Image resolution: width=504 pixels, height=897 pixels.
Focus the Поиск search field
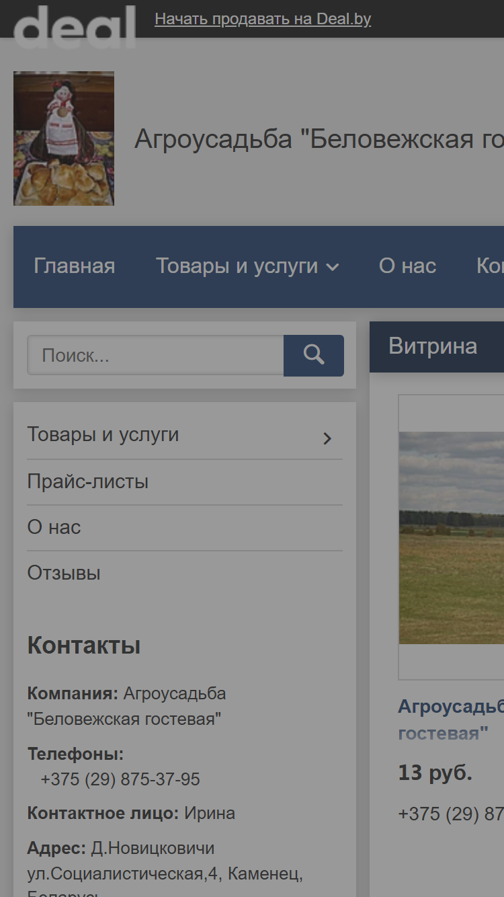click(x=155, y=355)
